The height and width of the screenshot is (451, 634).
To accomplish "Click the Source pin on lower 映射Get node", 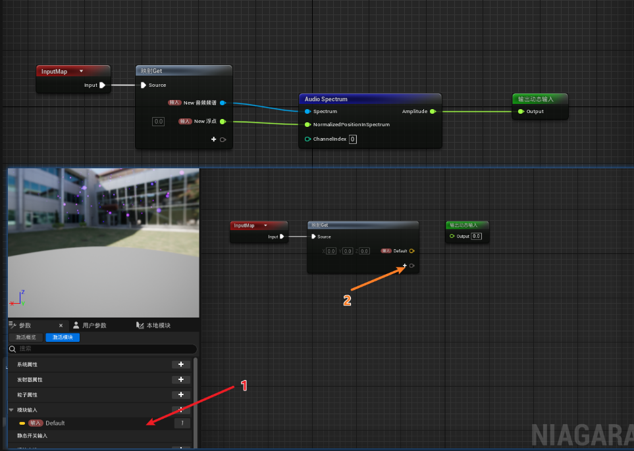I will [313, 237].
